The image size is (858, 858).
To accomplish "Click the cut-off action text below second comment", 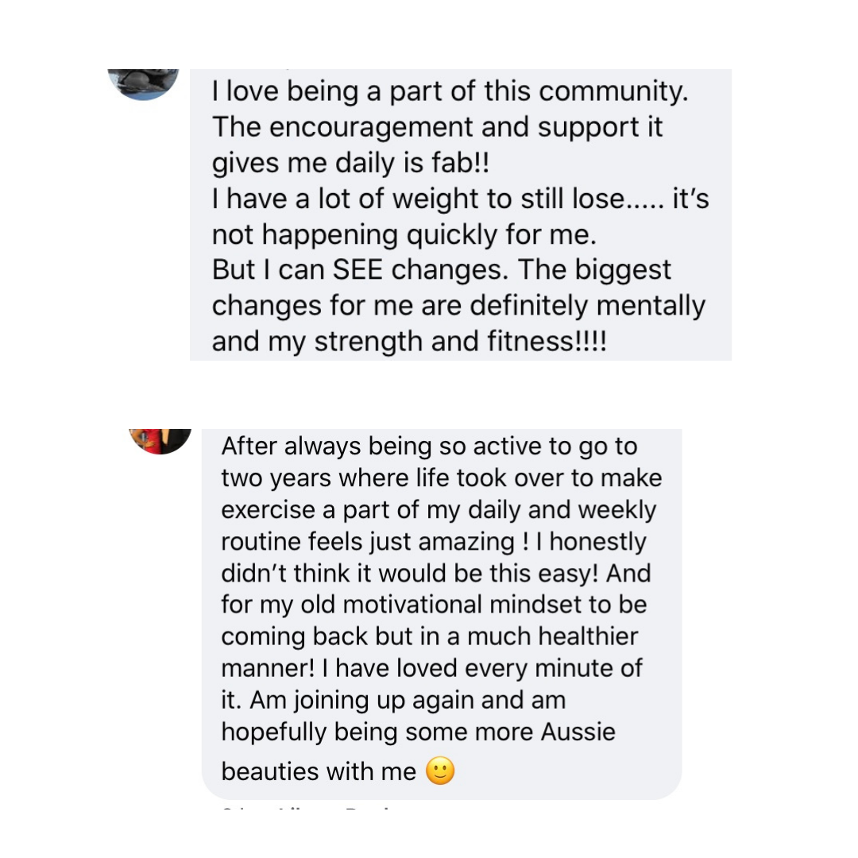I will coord(307,808).
